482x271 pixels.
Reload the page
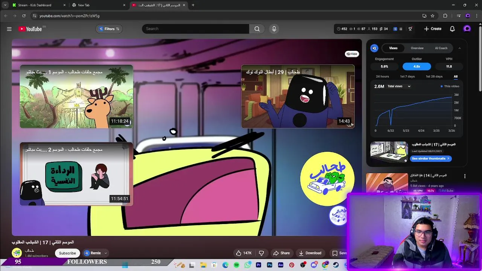click(x=24, y=16)
